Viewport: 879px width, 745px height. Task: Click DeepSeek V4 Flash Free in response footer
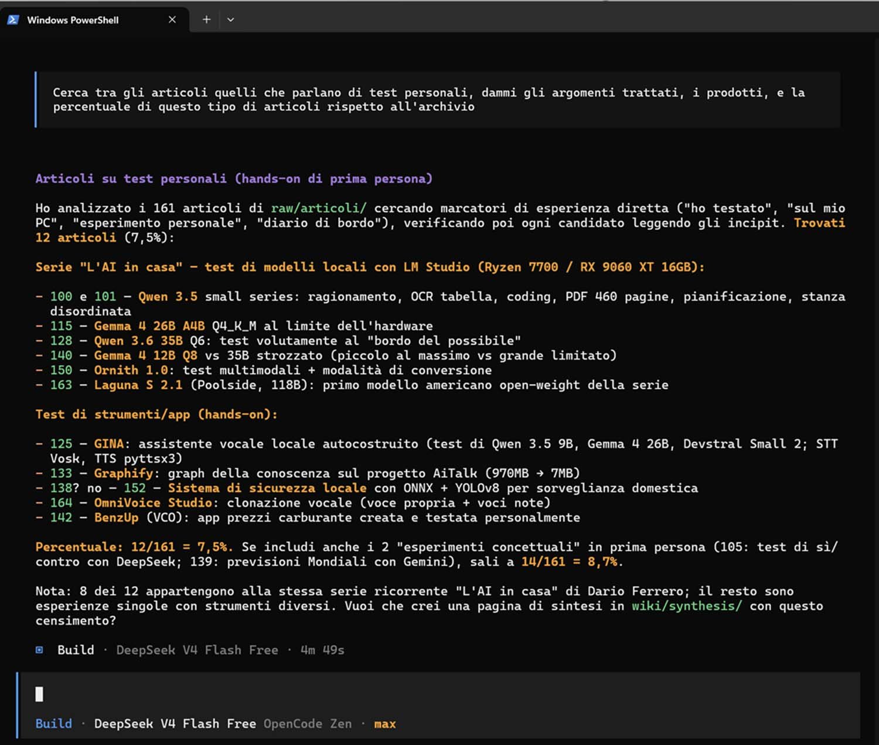click(x=197, y=650)
